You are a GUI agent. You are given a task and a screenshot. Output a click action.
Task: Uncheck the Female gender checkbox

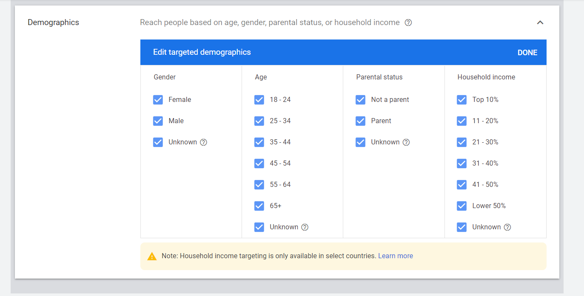coord(158,100)
